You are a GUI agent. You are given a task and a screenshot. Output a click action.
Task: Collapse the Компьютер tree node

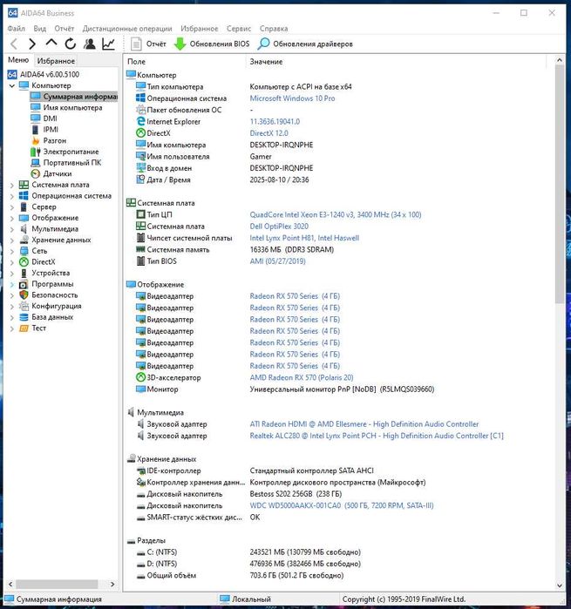coord(12,85)
